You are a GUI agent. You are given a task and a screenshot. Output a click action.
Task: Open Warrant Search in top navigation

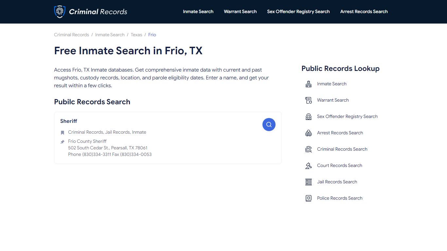coord(240,11)
